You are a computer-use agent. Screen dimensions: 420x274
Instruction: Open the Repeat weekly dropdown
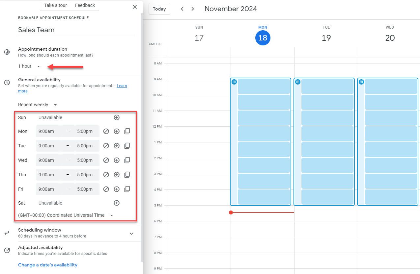click(x=37, y=105)
